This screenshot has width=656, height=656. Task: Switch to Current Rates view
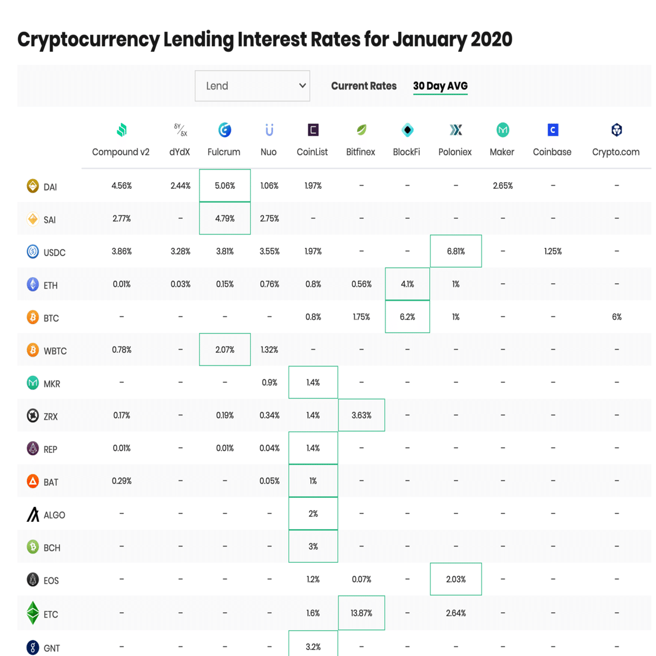tap(364, 86)
